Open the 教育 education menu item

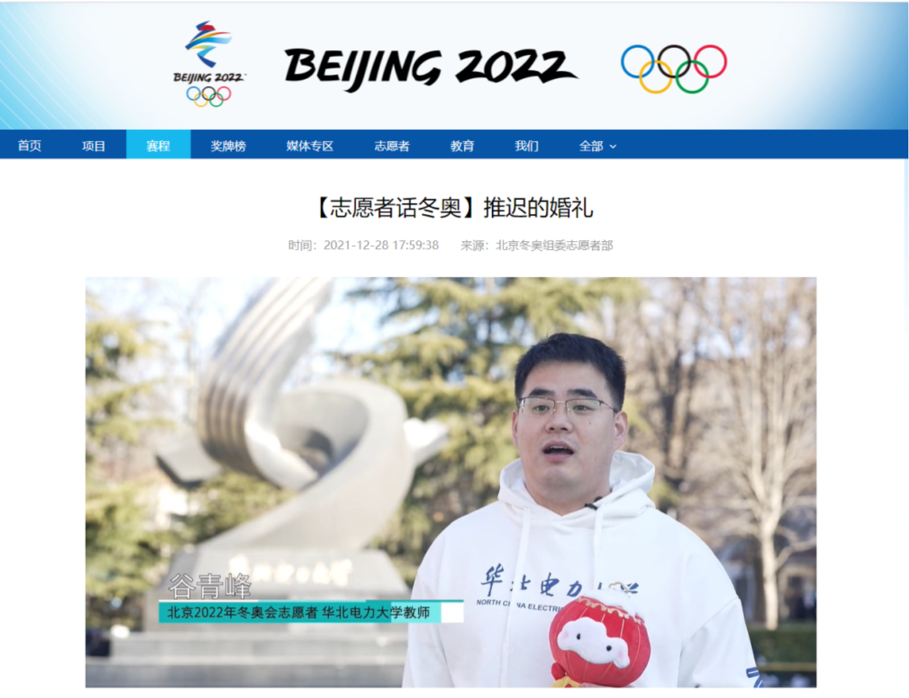tap(462, 146)
